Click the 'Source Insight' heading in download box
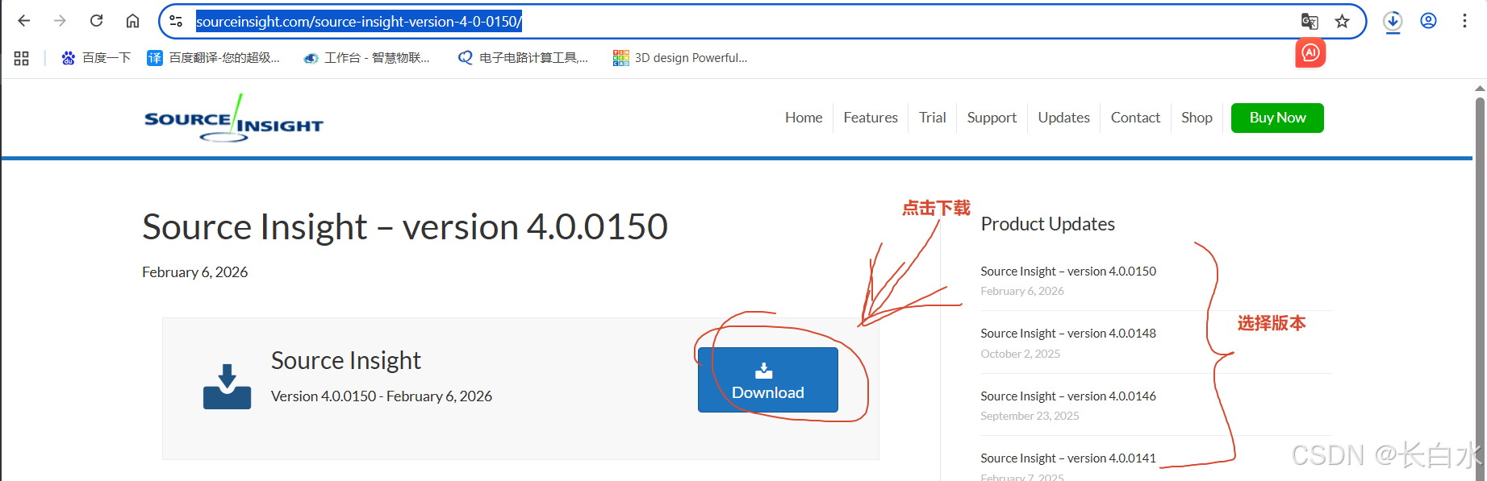Image resolution: width=1487 pixels, height=481 pixels. [x=345, y=360]
